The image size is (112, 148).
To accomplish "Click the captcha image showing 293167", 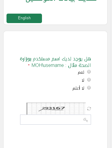I will [x=56, y=109].
